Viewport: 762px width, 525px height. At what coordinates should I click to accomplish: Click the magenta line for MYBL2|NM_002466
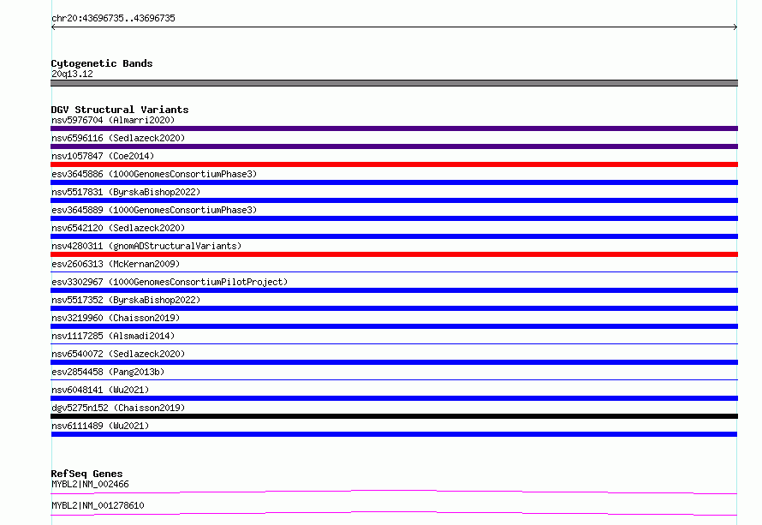[x=394, y=492]
